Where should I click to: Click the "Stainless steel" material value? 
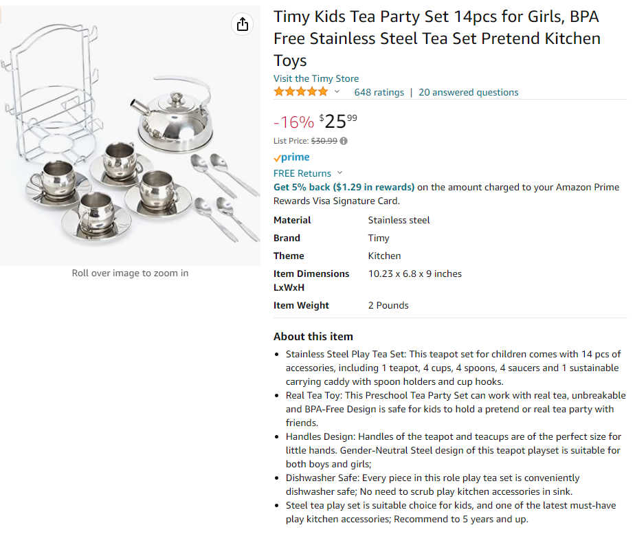399,220
